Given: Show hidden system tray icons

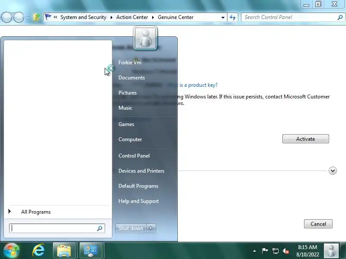Looking at the screenshot, I should (254, 251).
